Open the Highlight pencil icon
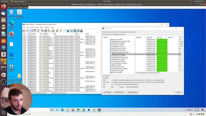The image size is (206, 116). [x=45, y=31]
